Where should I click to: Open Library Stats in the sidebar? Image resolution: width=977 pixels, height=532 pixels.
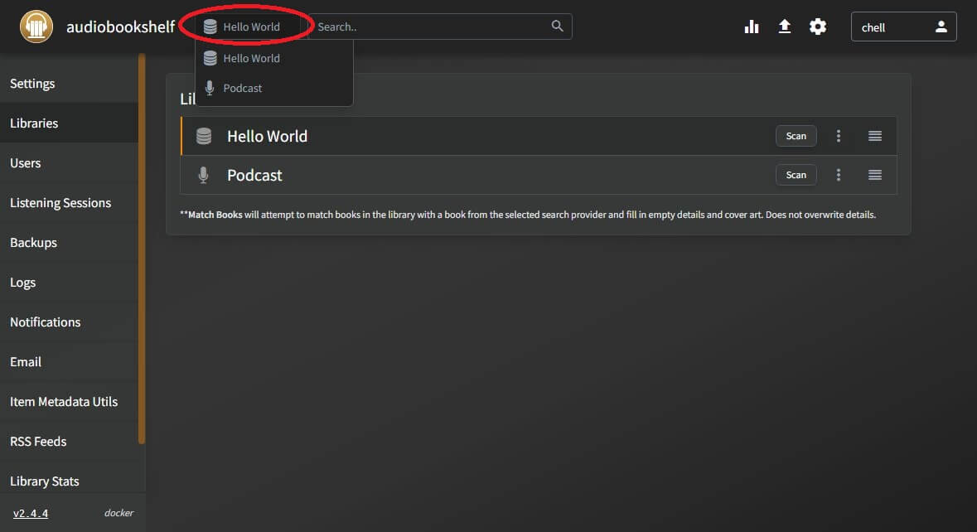point(69,481)
